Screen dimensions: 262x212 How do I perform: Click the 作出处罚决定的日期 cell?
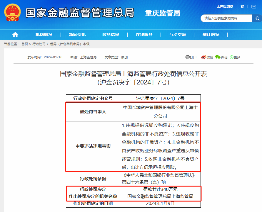coord(93,203)
